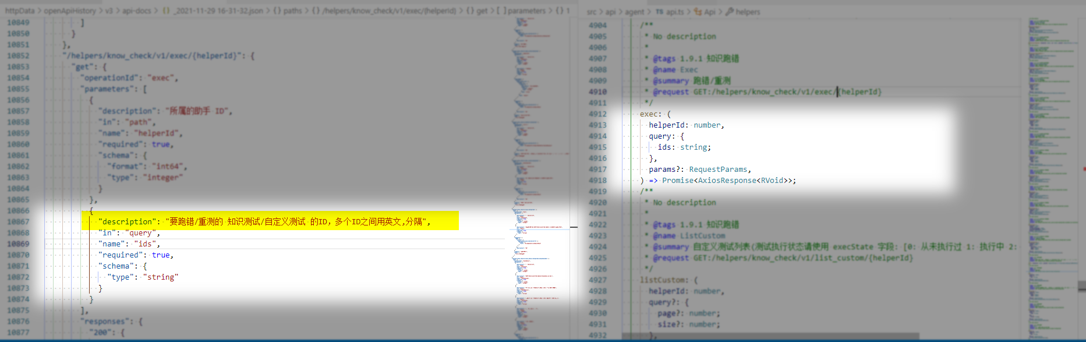Open the parameters breadcrumb symbol
The image size is (1086, 342).
526,10
